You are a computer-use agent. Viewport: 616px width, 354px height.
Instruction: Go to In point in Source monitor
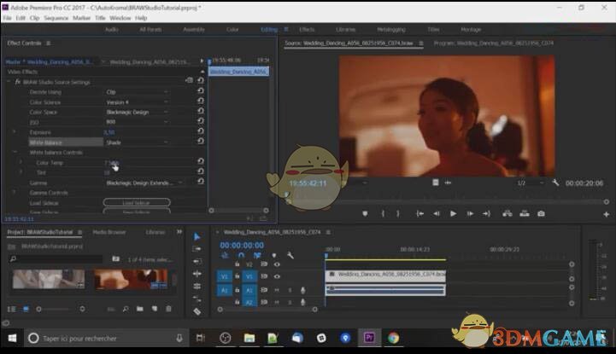[420, 213]
